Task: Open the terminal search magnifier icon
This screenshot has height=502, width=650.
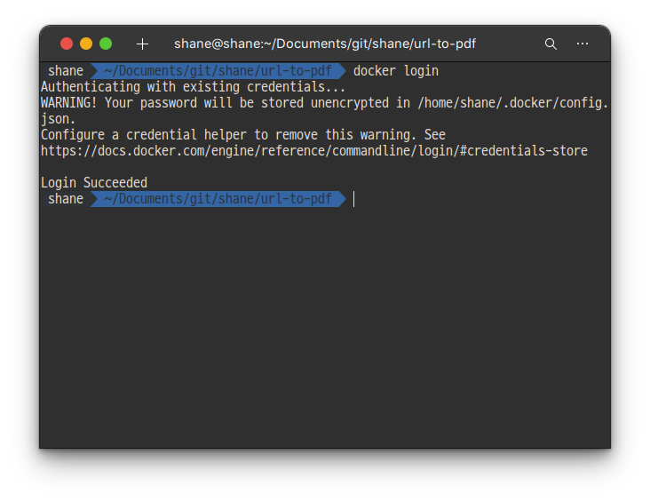Action: pyautogui.click(x=551, y=44)
